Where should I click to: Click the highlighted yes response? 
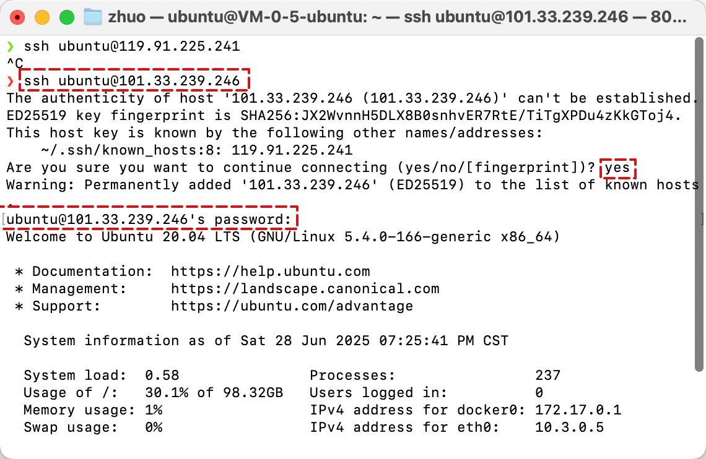point(617,168)
